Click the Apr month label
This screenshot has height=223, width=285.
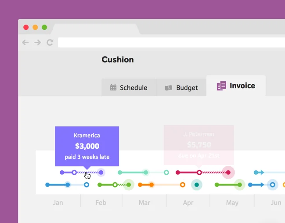coord(188,203)
